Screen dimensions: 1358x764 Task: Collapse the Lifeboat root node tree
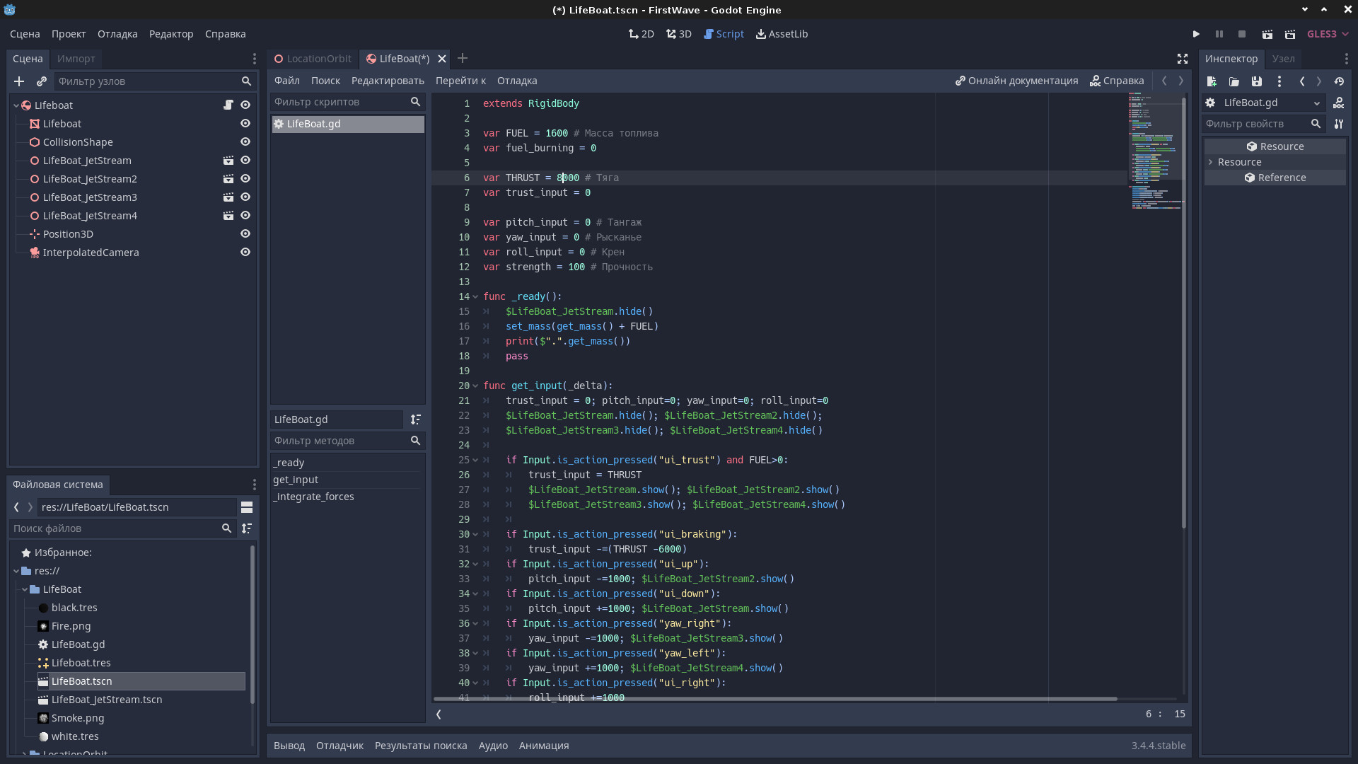click(x=16, y=105)
